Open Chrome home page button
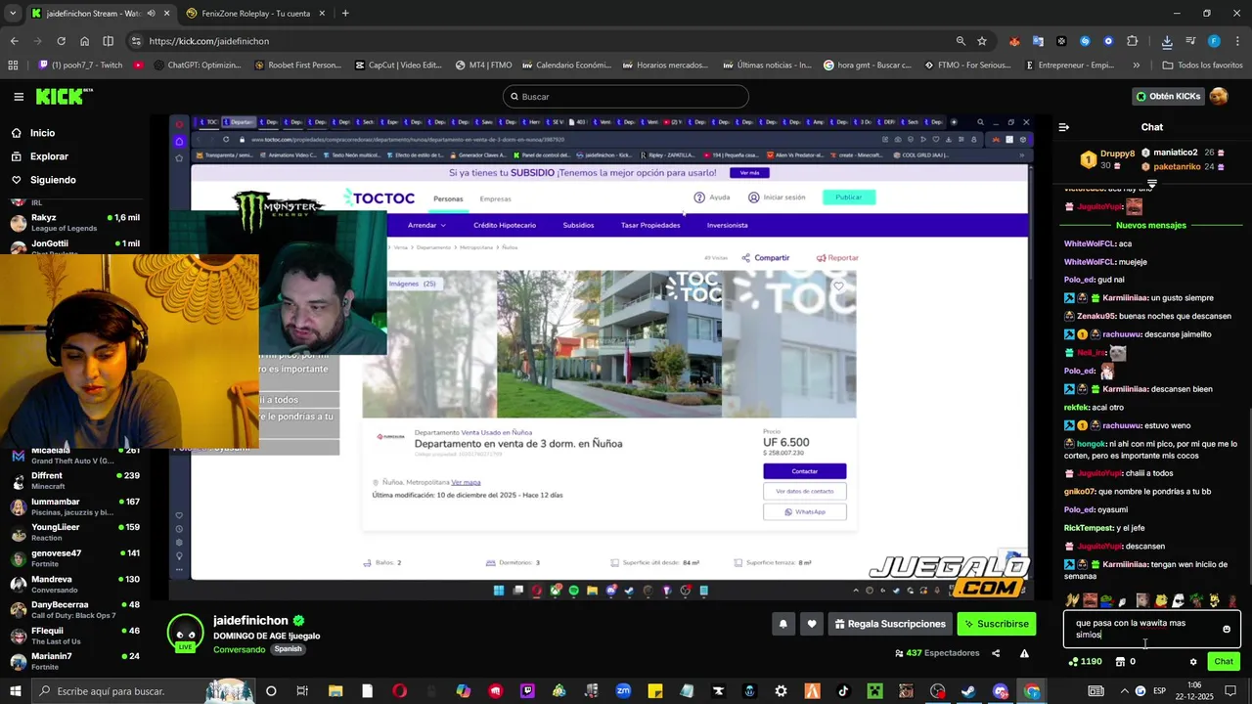The image size is (1252, 704). click(x=84, y=41)
